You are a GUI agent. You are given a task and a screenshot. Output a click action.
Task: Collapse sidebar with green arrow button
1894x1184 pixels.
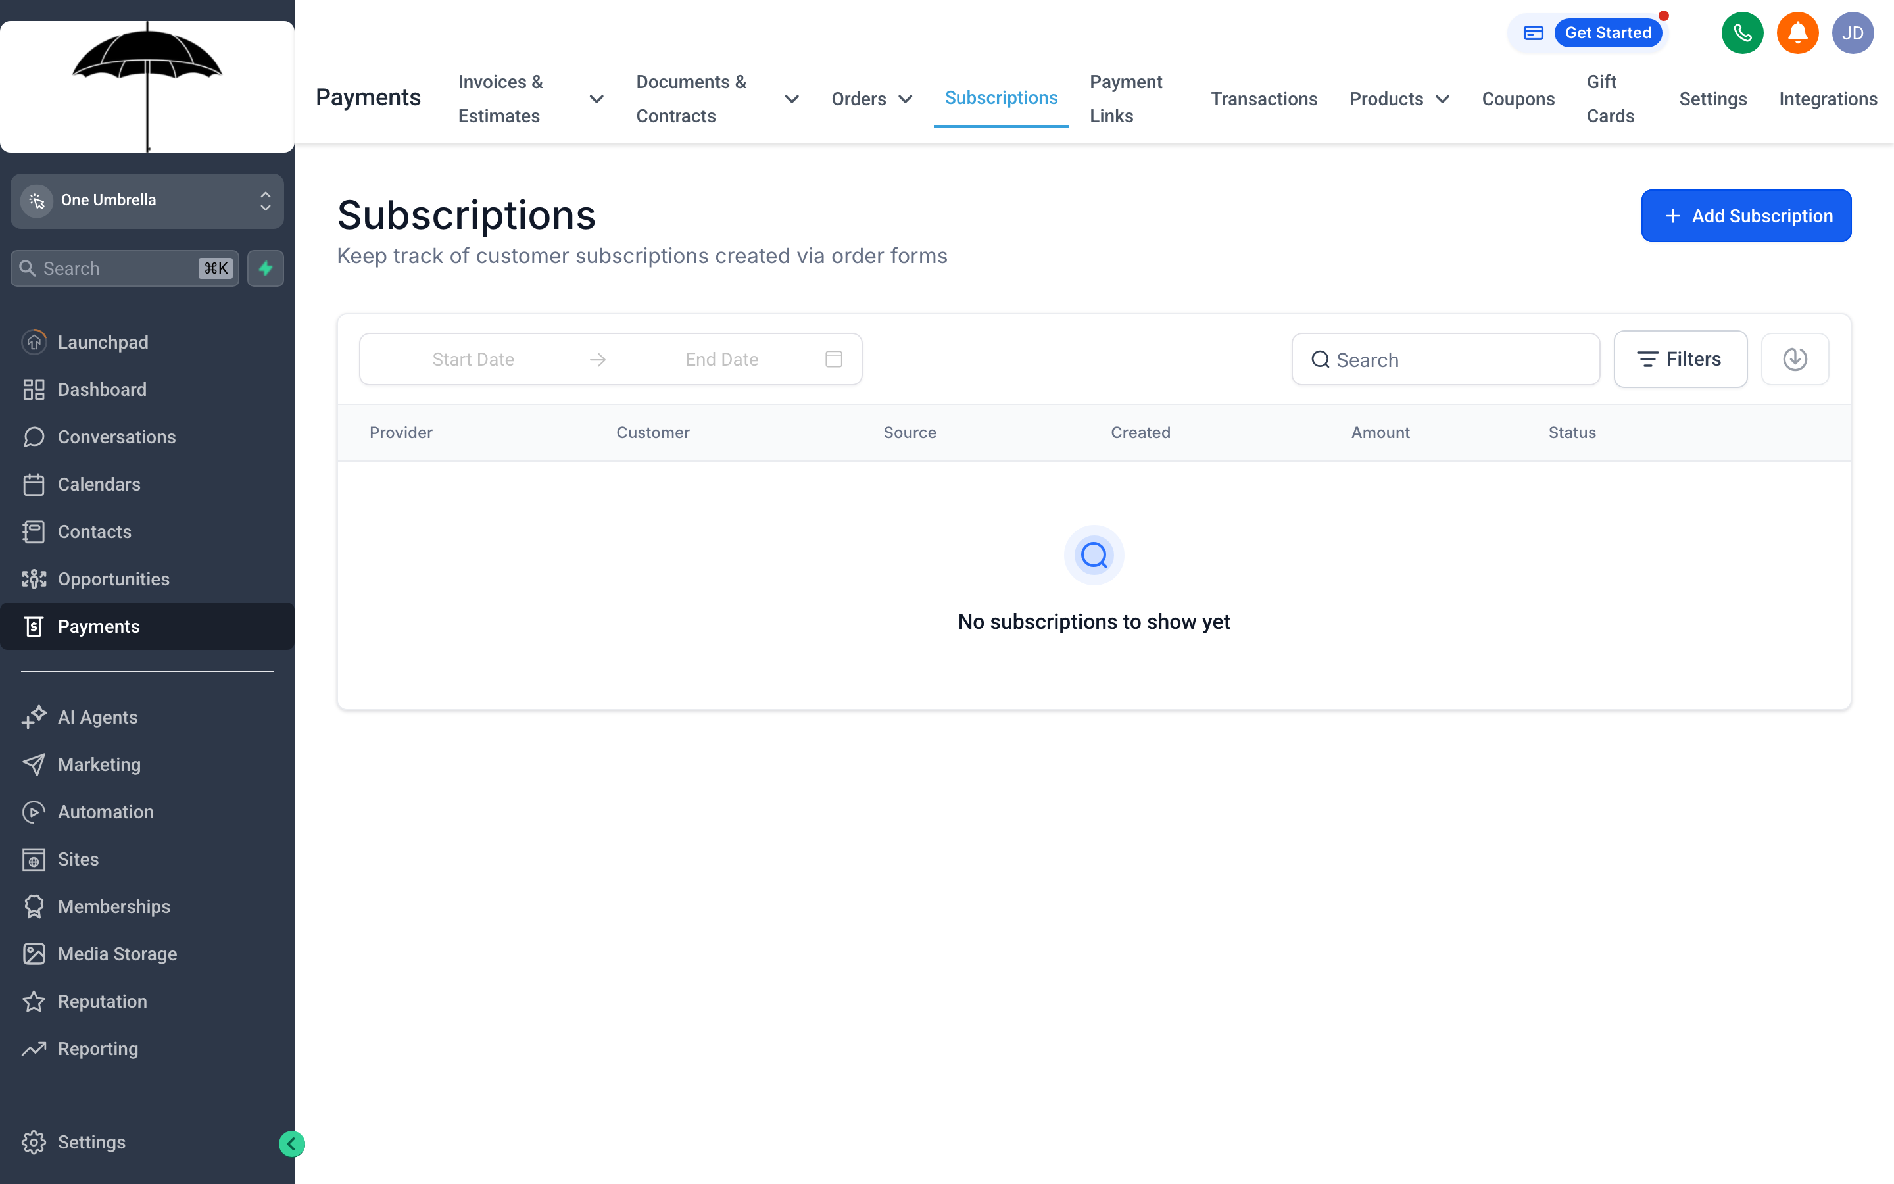(292, 1144)
